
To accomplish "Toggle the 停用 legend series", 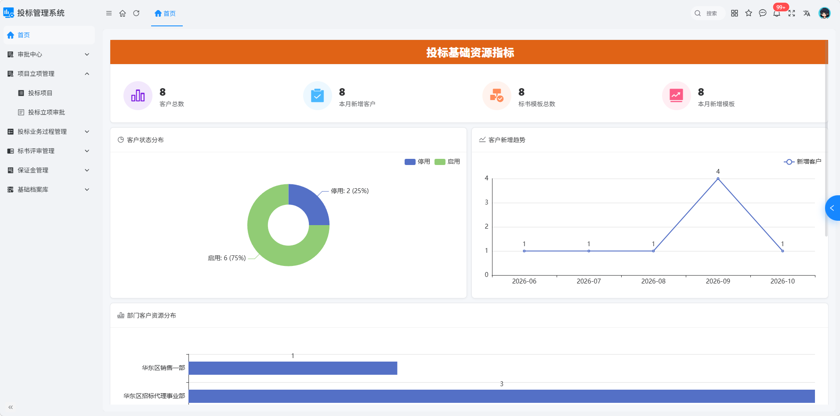I will (x=417, y=161).
